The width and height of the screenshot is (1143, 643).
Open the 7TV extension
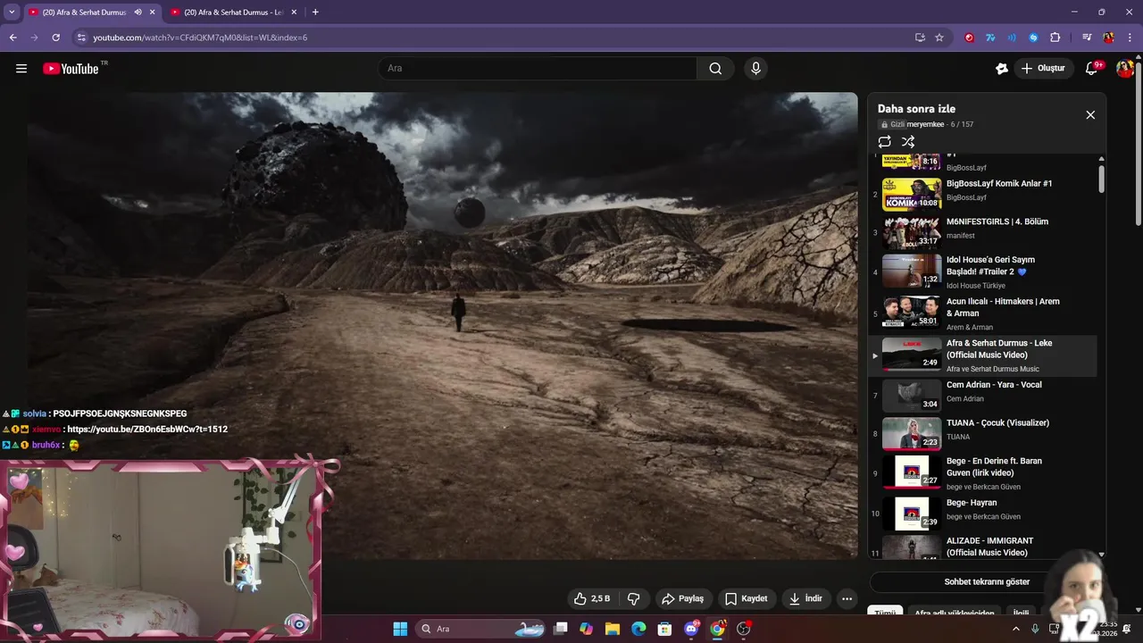click(x=990, y=38)
